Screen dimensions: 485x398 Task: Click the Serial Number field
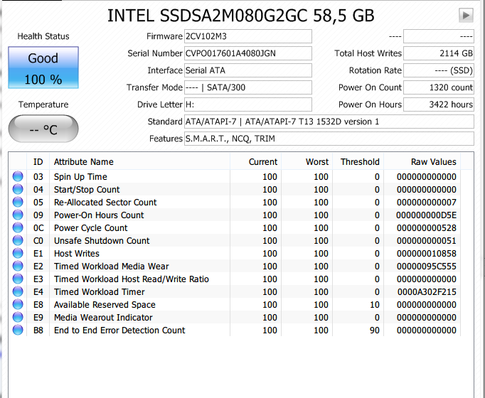pyautogui.click(x=247, y=53)
